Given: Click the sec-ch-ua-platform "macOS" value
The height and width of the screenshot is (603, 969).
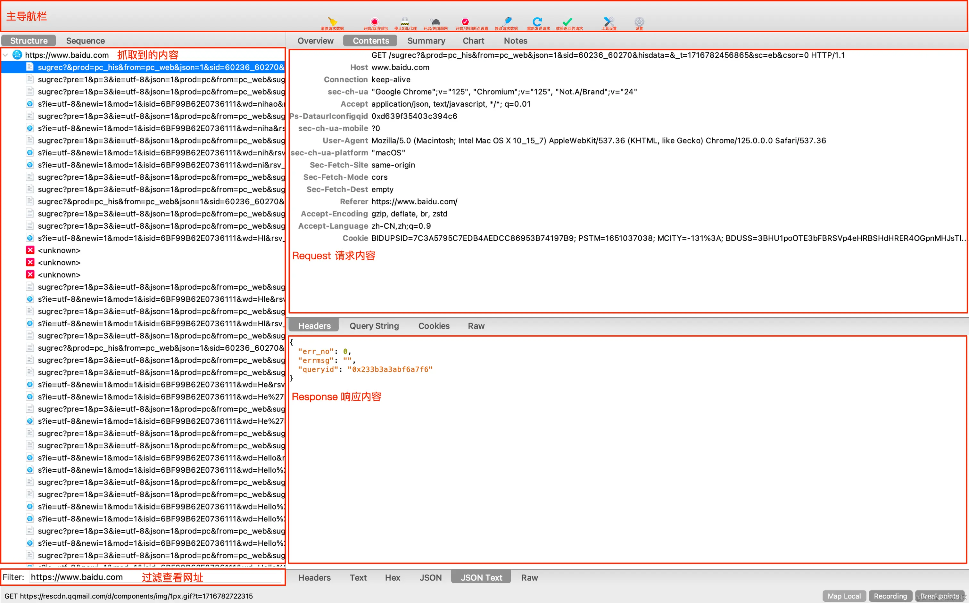Looking at the screenshot, I should click(x=388, y=153).
